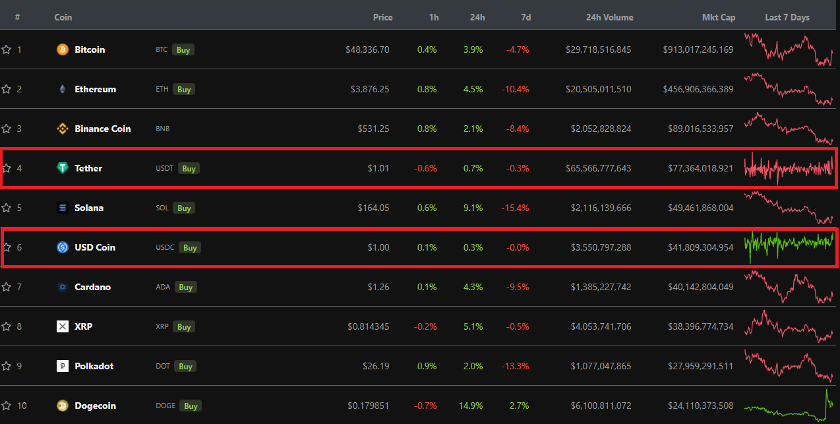The height and width of the screenshot is (424, 840).
Task: Open the Bitcoin coin page link
Action: coord(90,49)
